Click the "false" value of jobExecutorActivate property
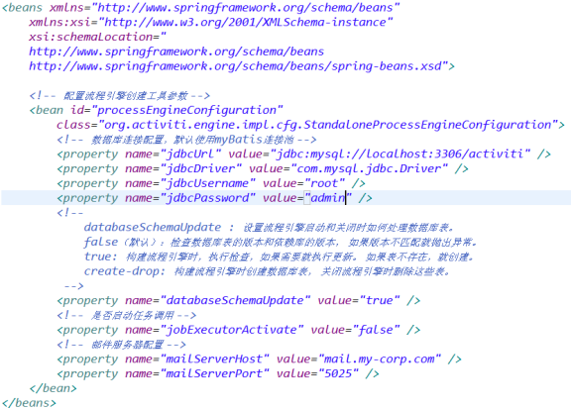The width and height of the screenshot is (571, 410). [x=376, y=330]
